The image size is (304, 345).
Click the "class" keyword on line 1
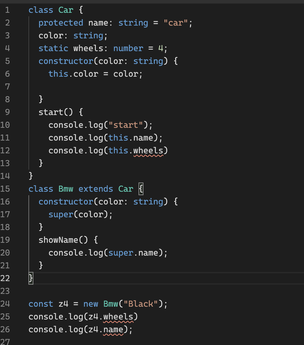coord(41,10)
